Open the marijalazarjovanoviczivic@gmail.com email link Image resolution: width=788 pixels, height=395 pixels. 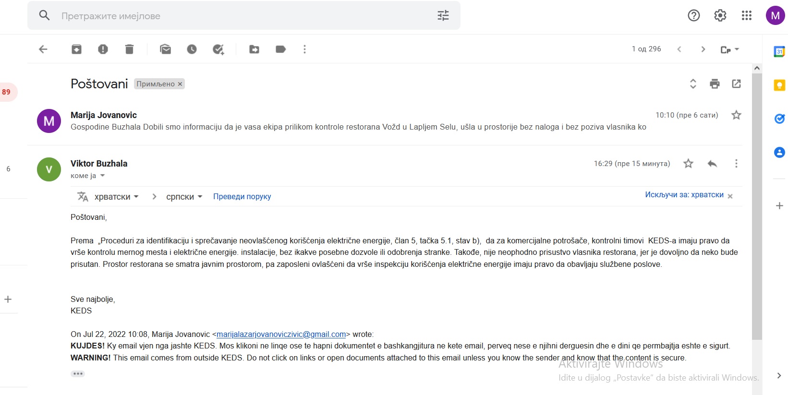pyautogui.click(x=281, y=335)
